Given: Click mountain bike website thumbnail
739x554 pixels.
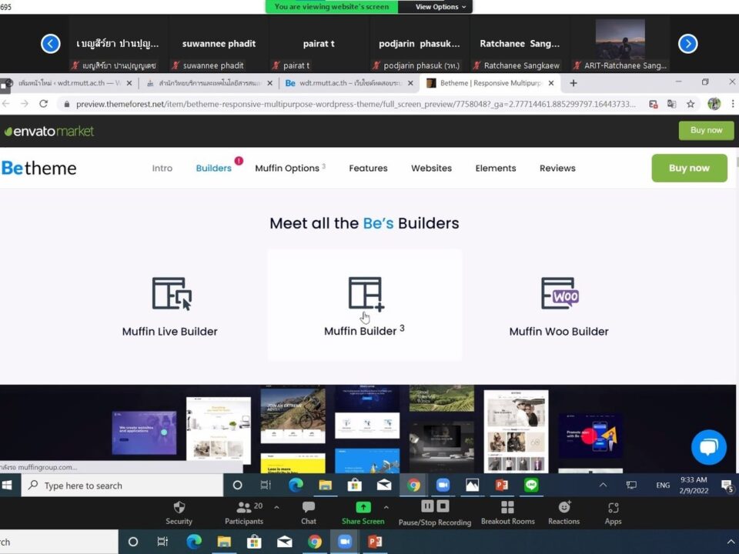Looking at the screenshot, I should click(x=293, y=415).
